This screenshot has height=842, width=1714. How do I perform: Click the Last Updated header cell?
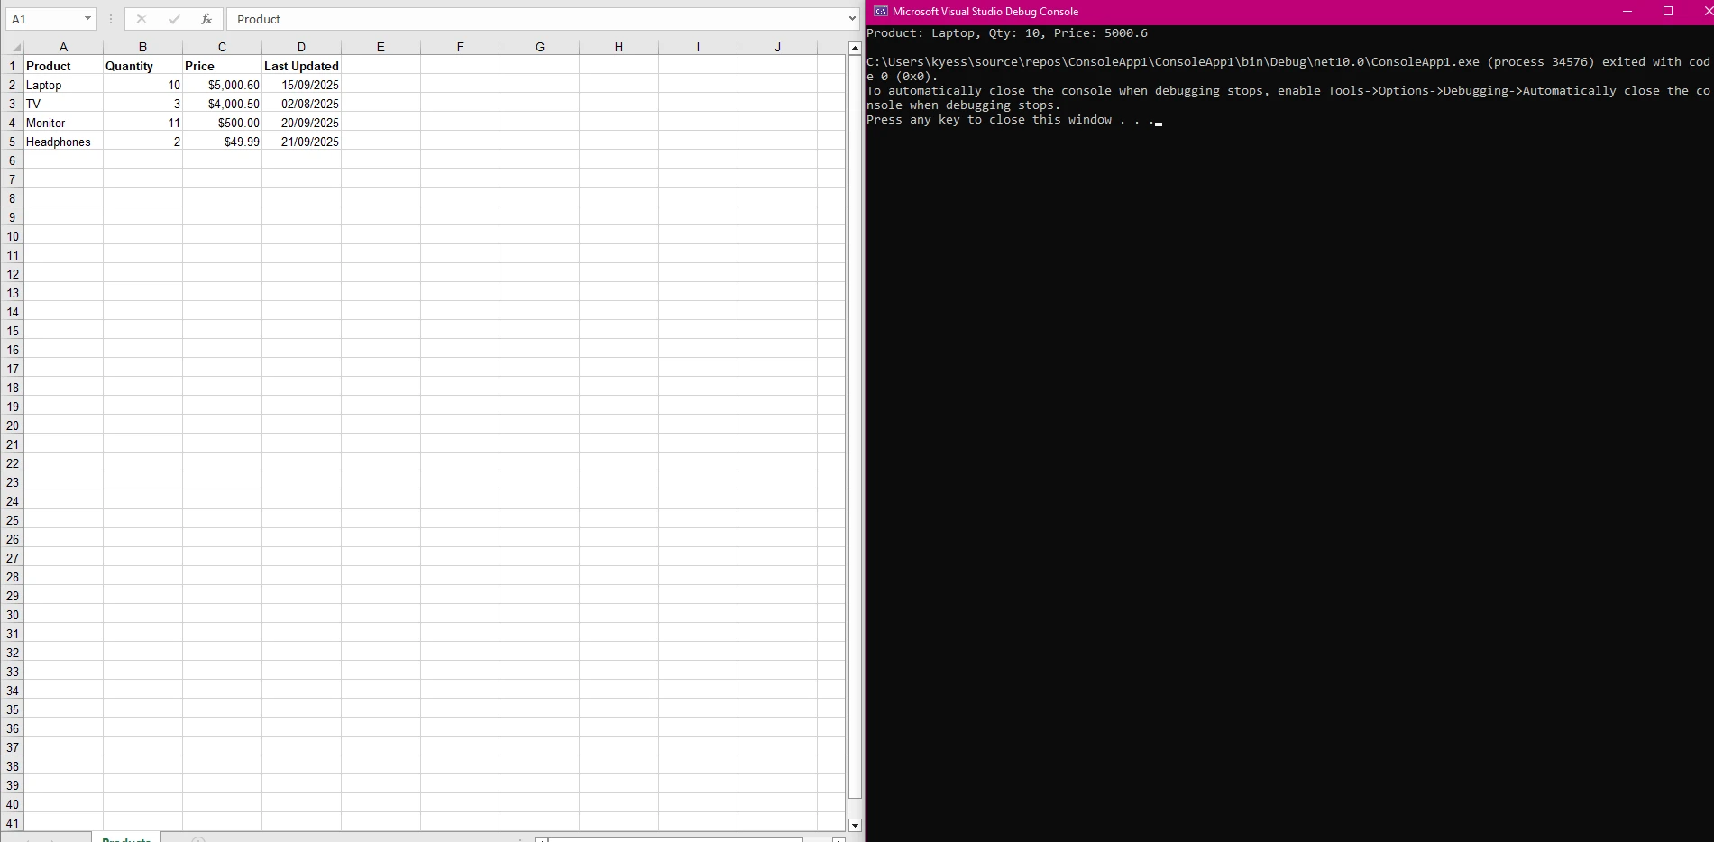click(x=301, y=66)
